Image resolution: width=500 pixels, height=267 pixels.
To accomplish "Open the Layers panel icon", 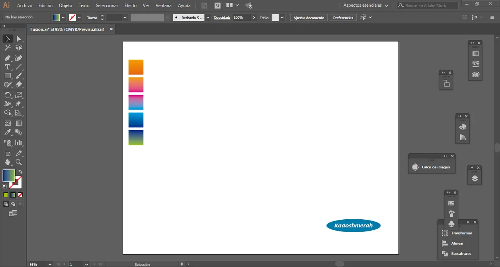I will pos(475,178).
